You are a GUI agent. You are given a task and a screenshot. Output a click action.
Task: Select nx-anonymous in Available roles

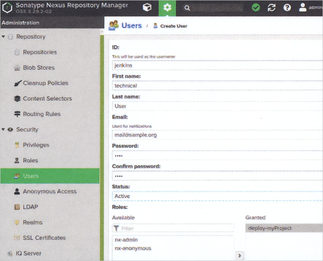(133, 248)
